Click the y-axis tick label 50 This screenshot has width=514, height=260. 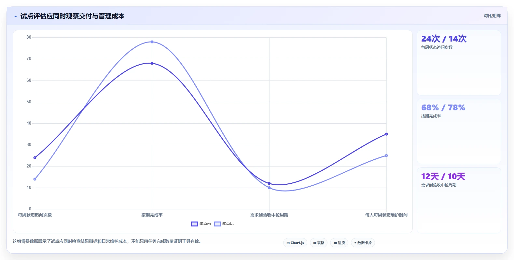[x=29, y=102]
